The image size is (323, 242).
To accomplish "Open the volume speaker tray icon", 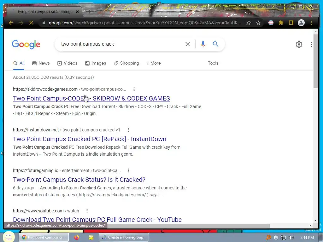I will [291, 238].
